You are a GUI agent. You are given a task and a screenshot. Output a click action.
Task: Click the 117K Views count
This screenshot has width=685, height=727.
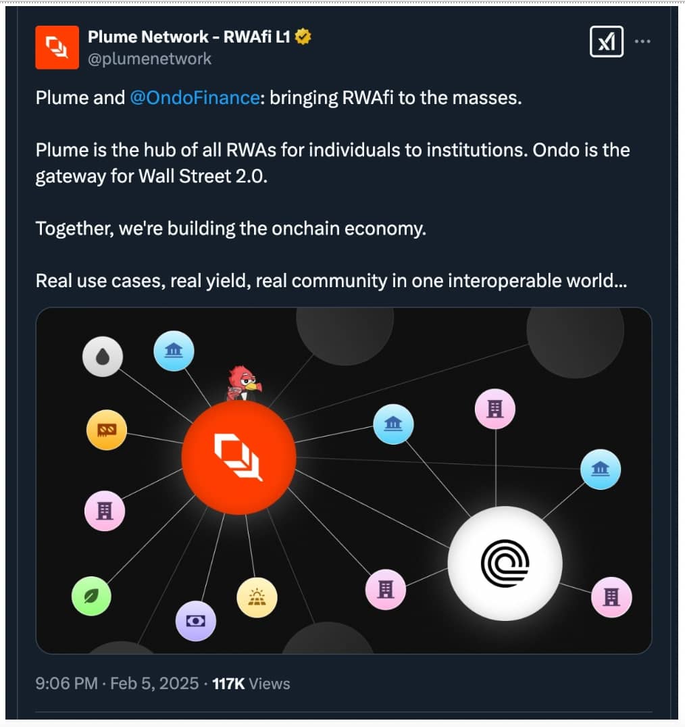click(251, 683)
